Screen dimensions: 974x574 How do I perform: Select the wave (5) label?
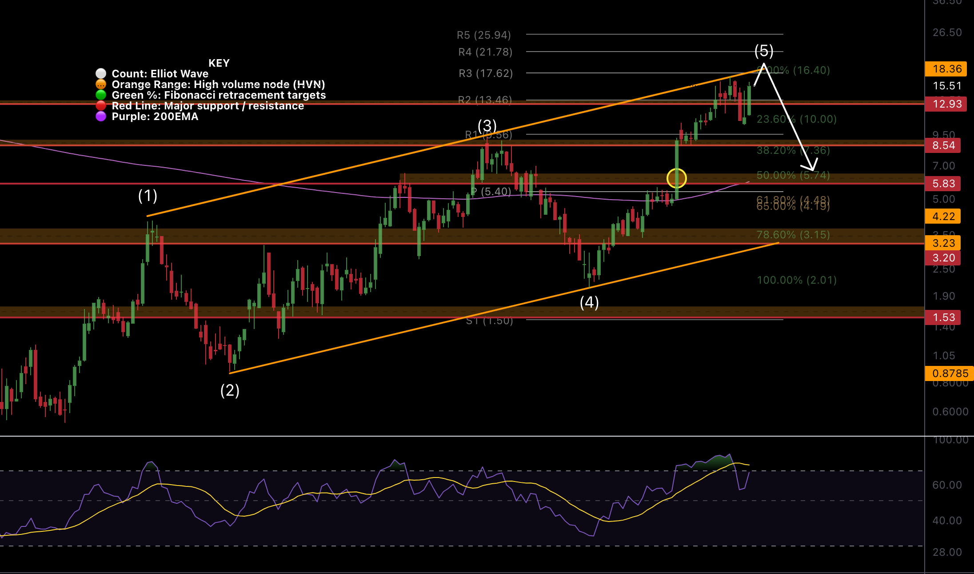(764, 51)
